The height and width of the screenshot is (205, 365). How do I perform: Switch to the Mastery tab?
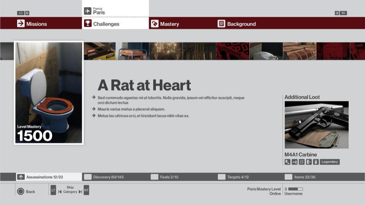pos(182,23)
